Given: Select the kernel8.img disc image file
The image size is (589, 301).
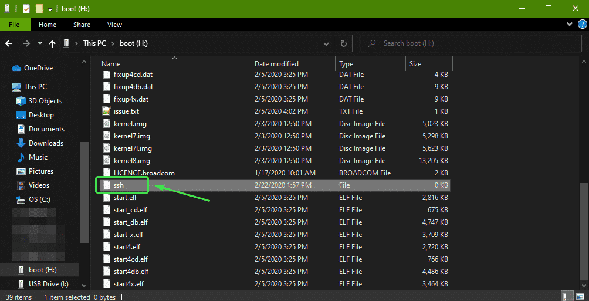Looking at the screenshot, I should pyautogui.click(x=132, y=161).
